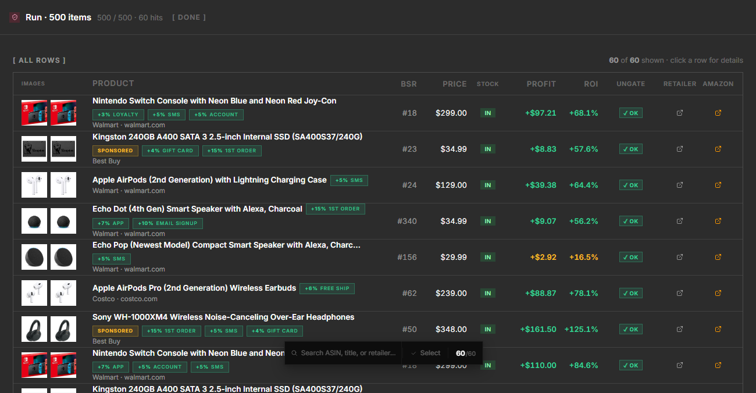The height and width of the screenshot is (393, 756).
Task: Click the $239.00 price cell
Action: [451, 293]
